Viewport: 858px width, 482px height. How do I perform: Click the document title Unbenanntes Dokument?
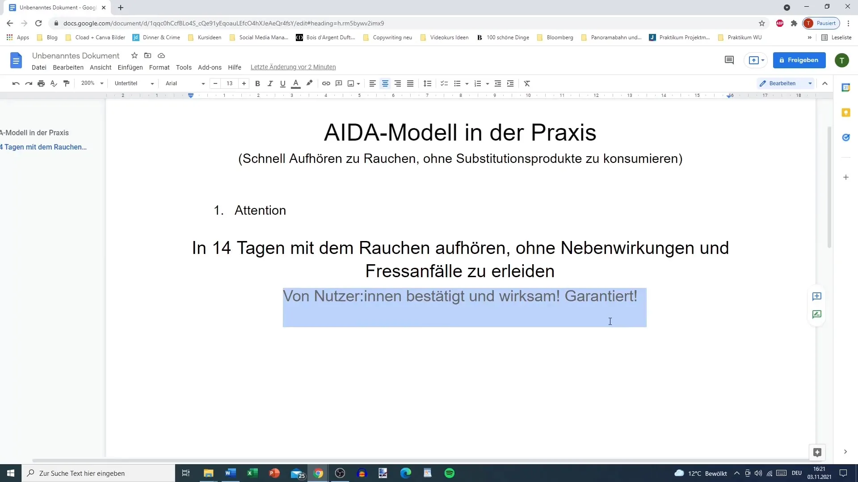pos(76,56)
